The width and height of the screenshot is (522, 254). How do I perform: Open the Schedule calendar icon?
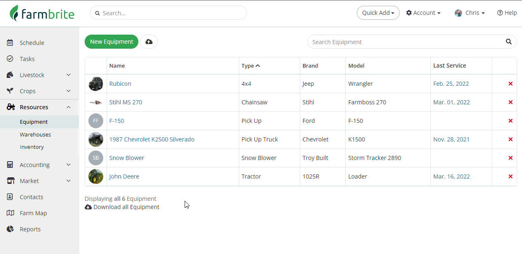pyautogui.click(x=10, y=43)
